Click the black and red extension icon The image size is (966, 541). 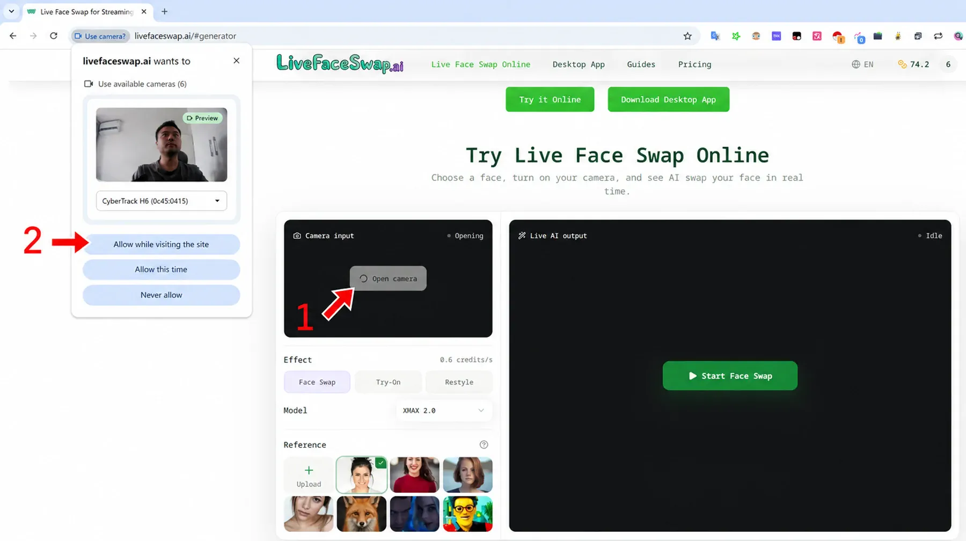click(797, 36)
